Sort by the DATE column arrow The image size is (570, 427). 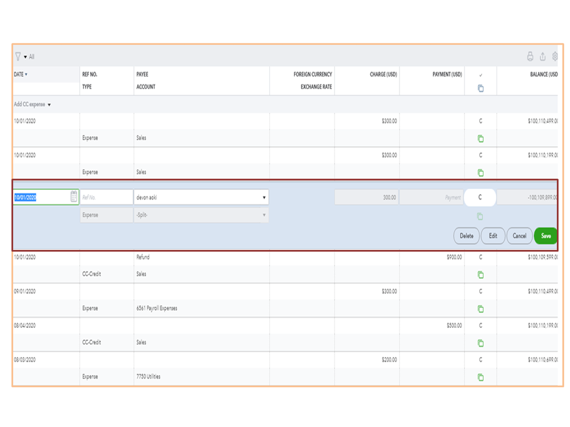[x=26, y=74]
